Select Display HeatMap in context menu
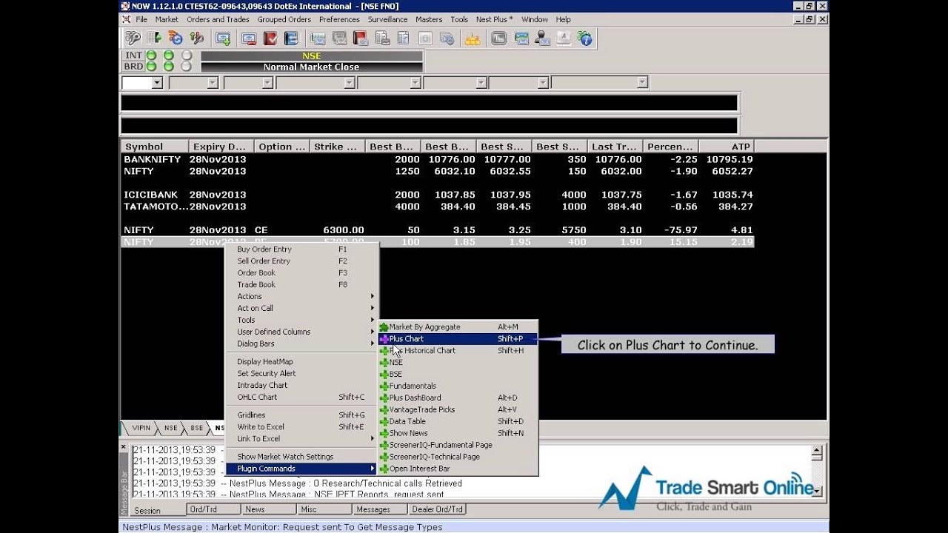Screen dimensions: 948x533 [301, 362]
